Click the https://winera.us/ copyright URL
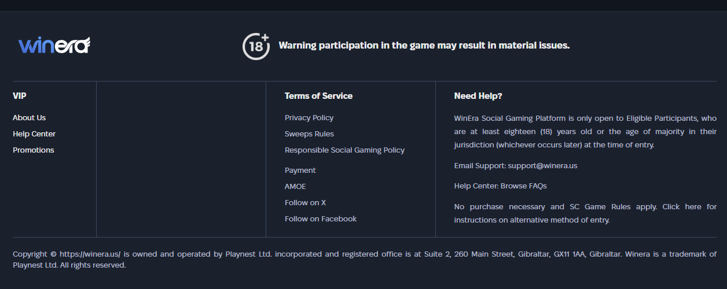727x289 pixels. tap(90, 254)
